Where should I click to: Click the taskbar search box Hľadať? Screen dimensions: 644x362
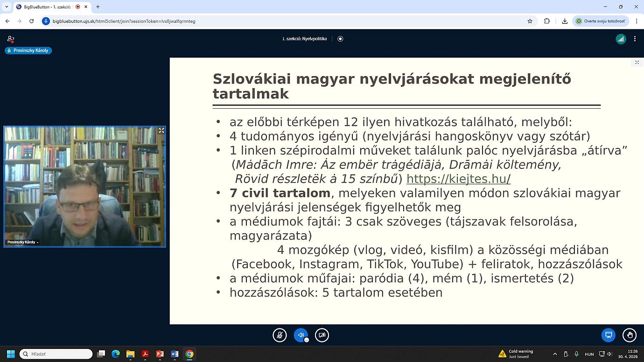tap(56, 354)
